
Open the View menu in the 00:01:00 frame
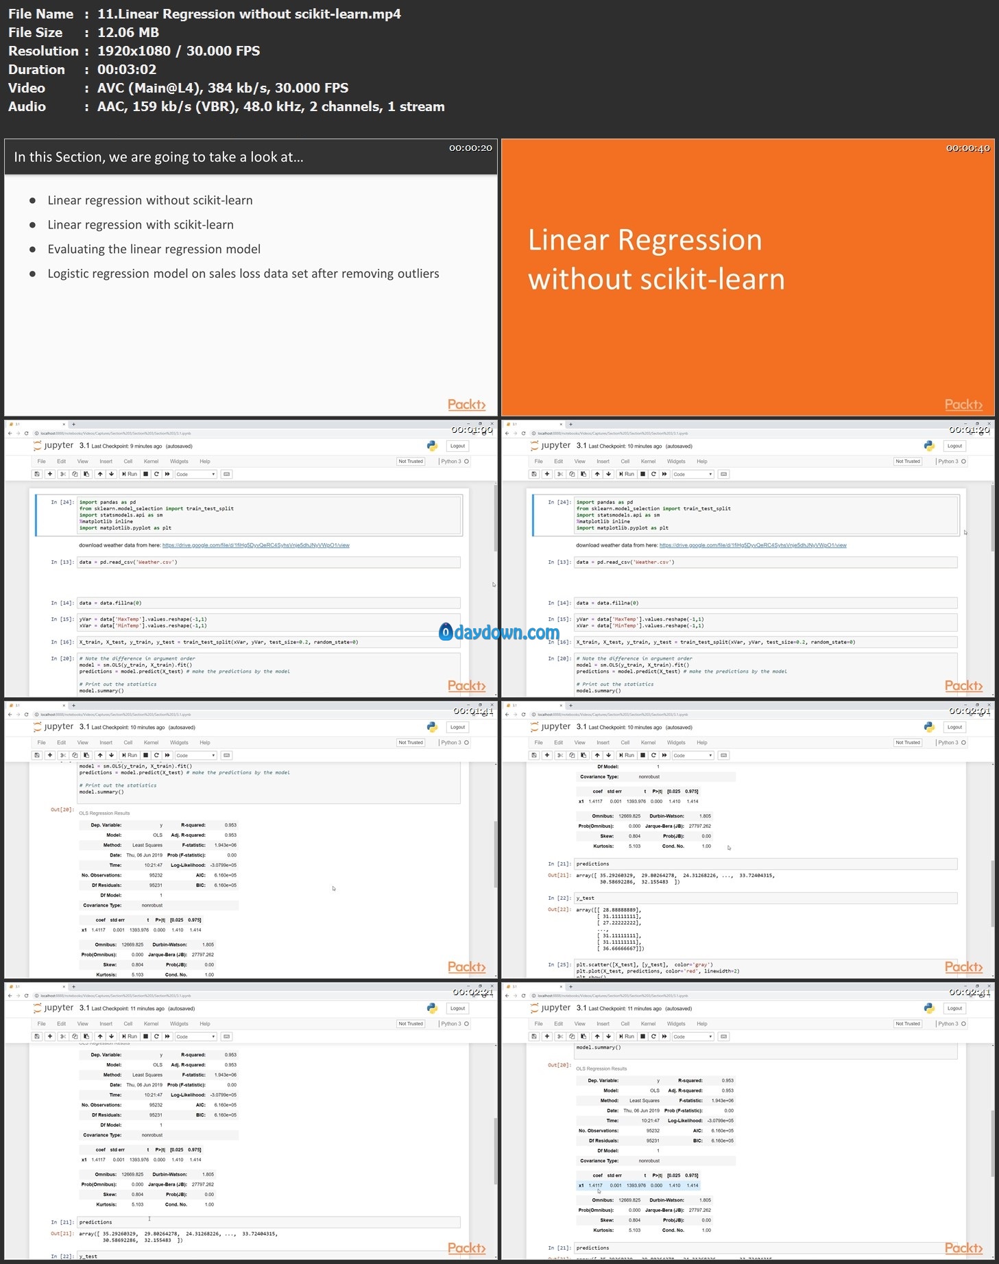(x=83, y=462)
